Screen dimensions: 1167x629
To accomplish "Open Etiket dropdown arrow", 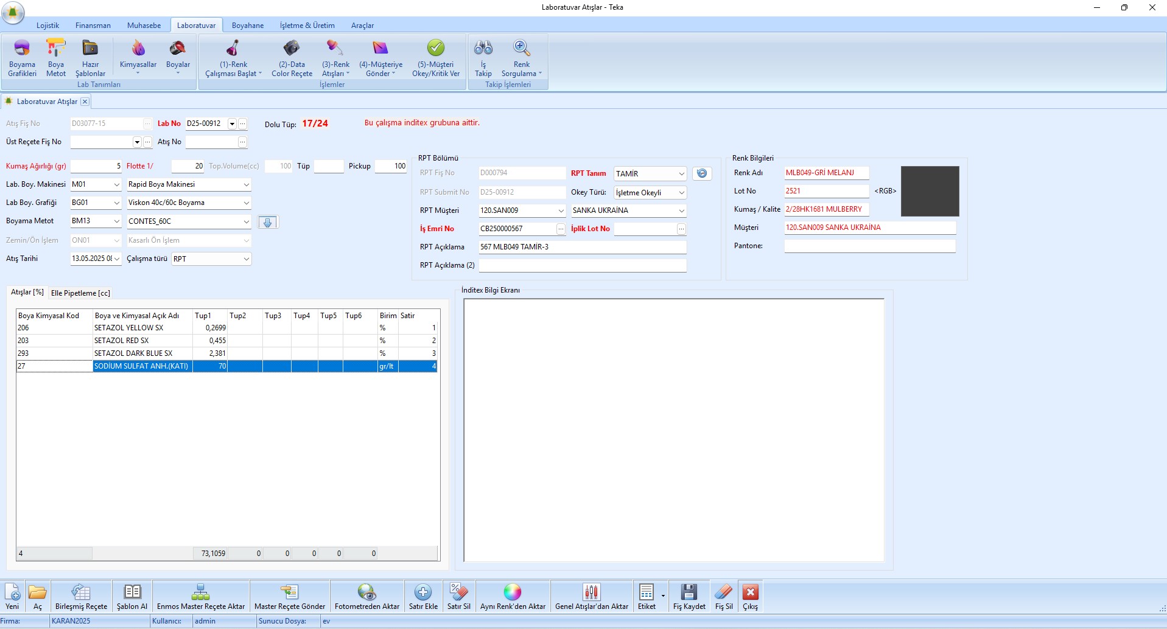I will click(663, 596).
